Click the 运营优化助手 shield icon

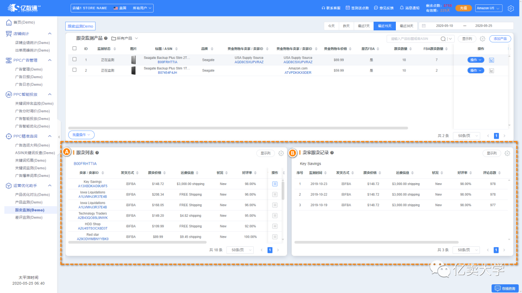[9, 186]
